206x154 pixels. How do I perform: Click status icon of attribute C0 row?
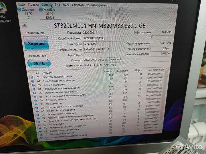coord(39,122)
